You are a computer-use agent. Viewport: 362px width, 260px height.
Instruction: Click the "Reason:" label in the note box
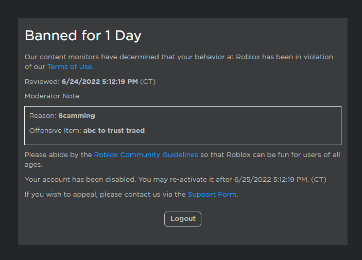(43, 116)
